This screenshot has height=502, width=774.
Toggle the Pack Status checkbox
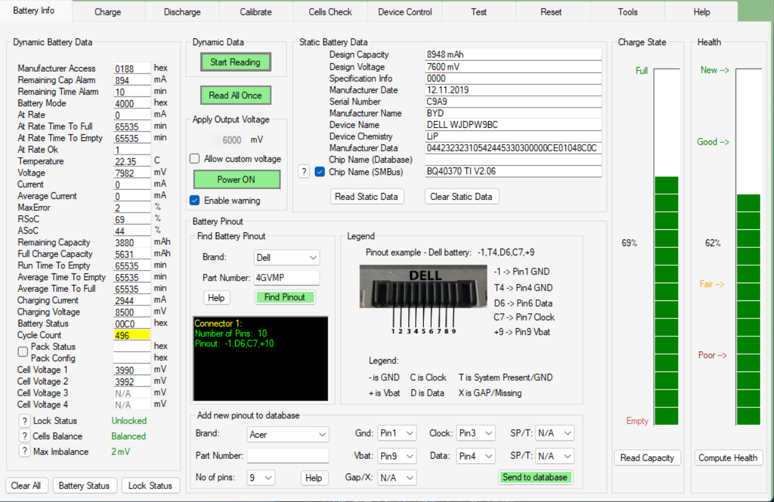click(x=23, y=352)
